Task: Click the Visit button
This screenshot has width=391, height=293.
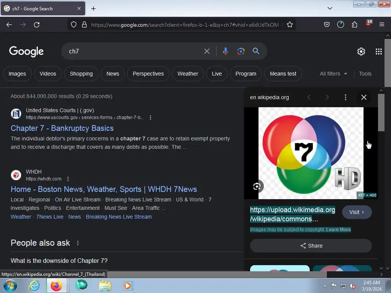Action: pyautogui.click(x=357, y=212)
